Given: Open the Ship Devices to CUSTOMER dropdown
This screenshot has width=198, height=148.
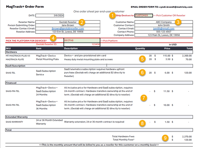Looking at the screenshot, I should tap(144, 15).
